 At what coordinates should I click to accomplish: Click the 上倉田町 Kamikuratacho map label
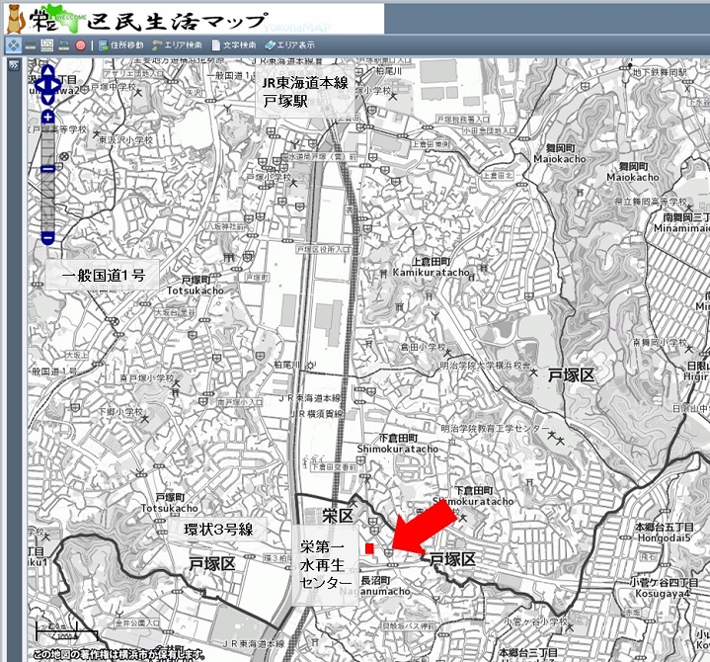pyautogui.click(x=432, y=268)
